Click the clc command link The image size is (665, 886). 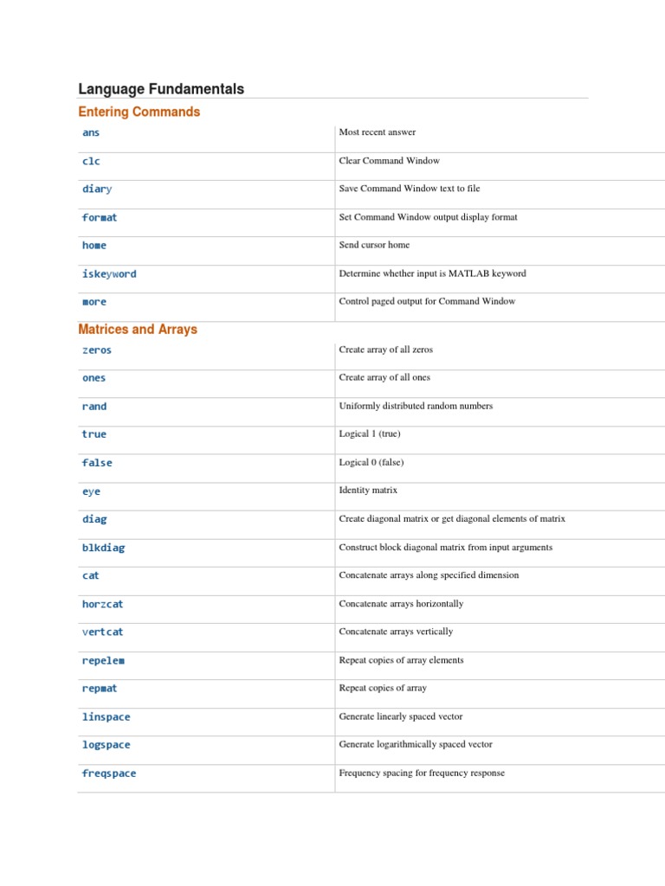click(x=91, y=161)
